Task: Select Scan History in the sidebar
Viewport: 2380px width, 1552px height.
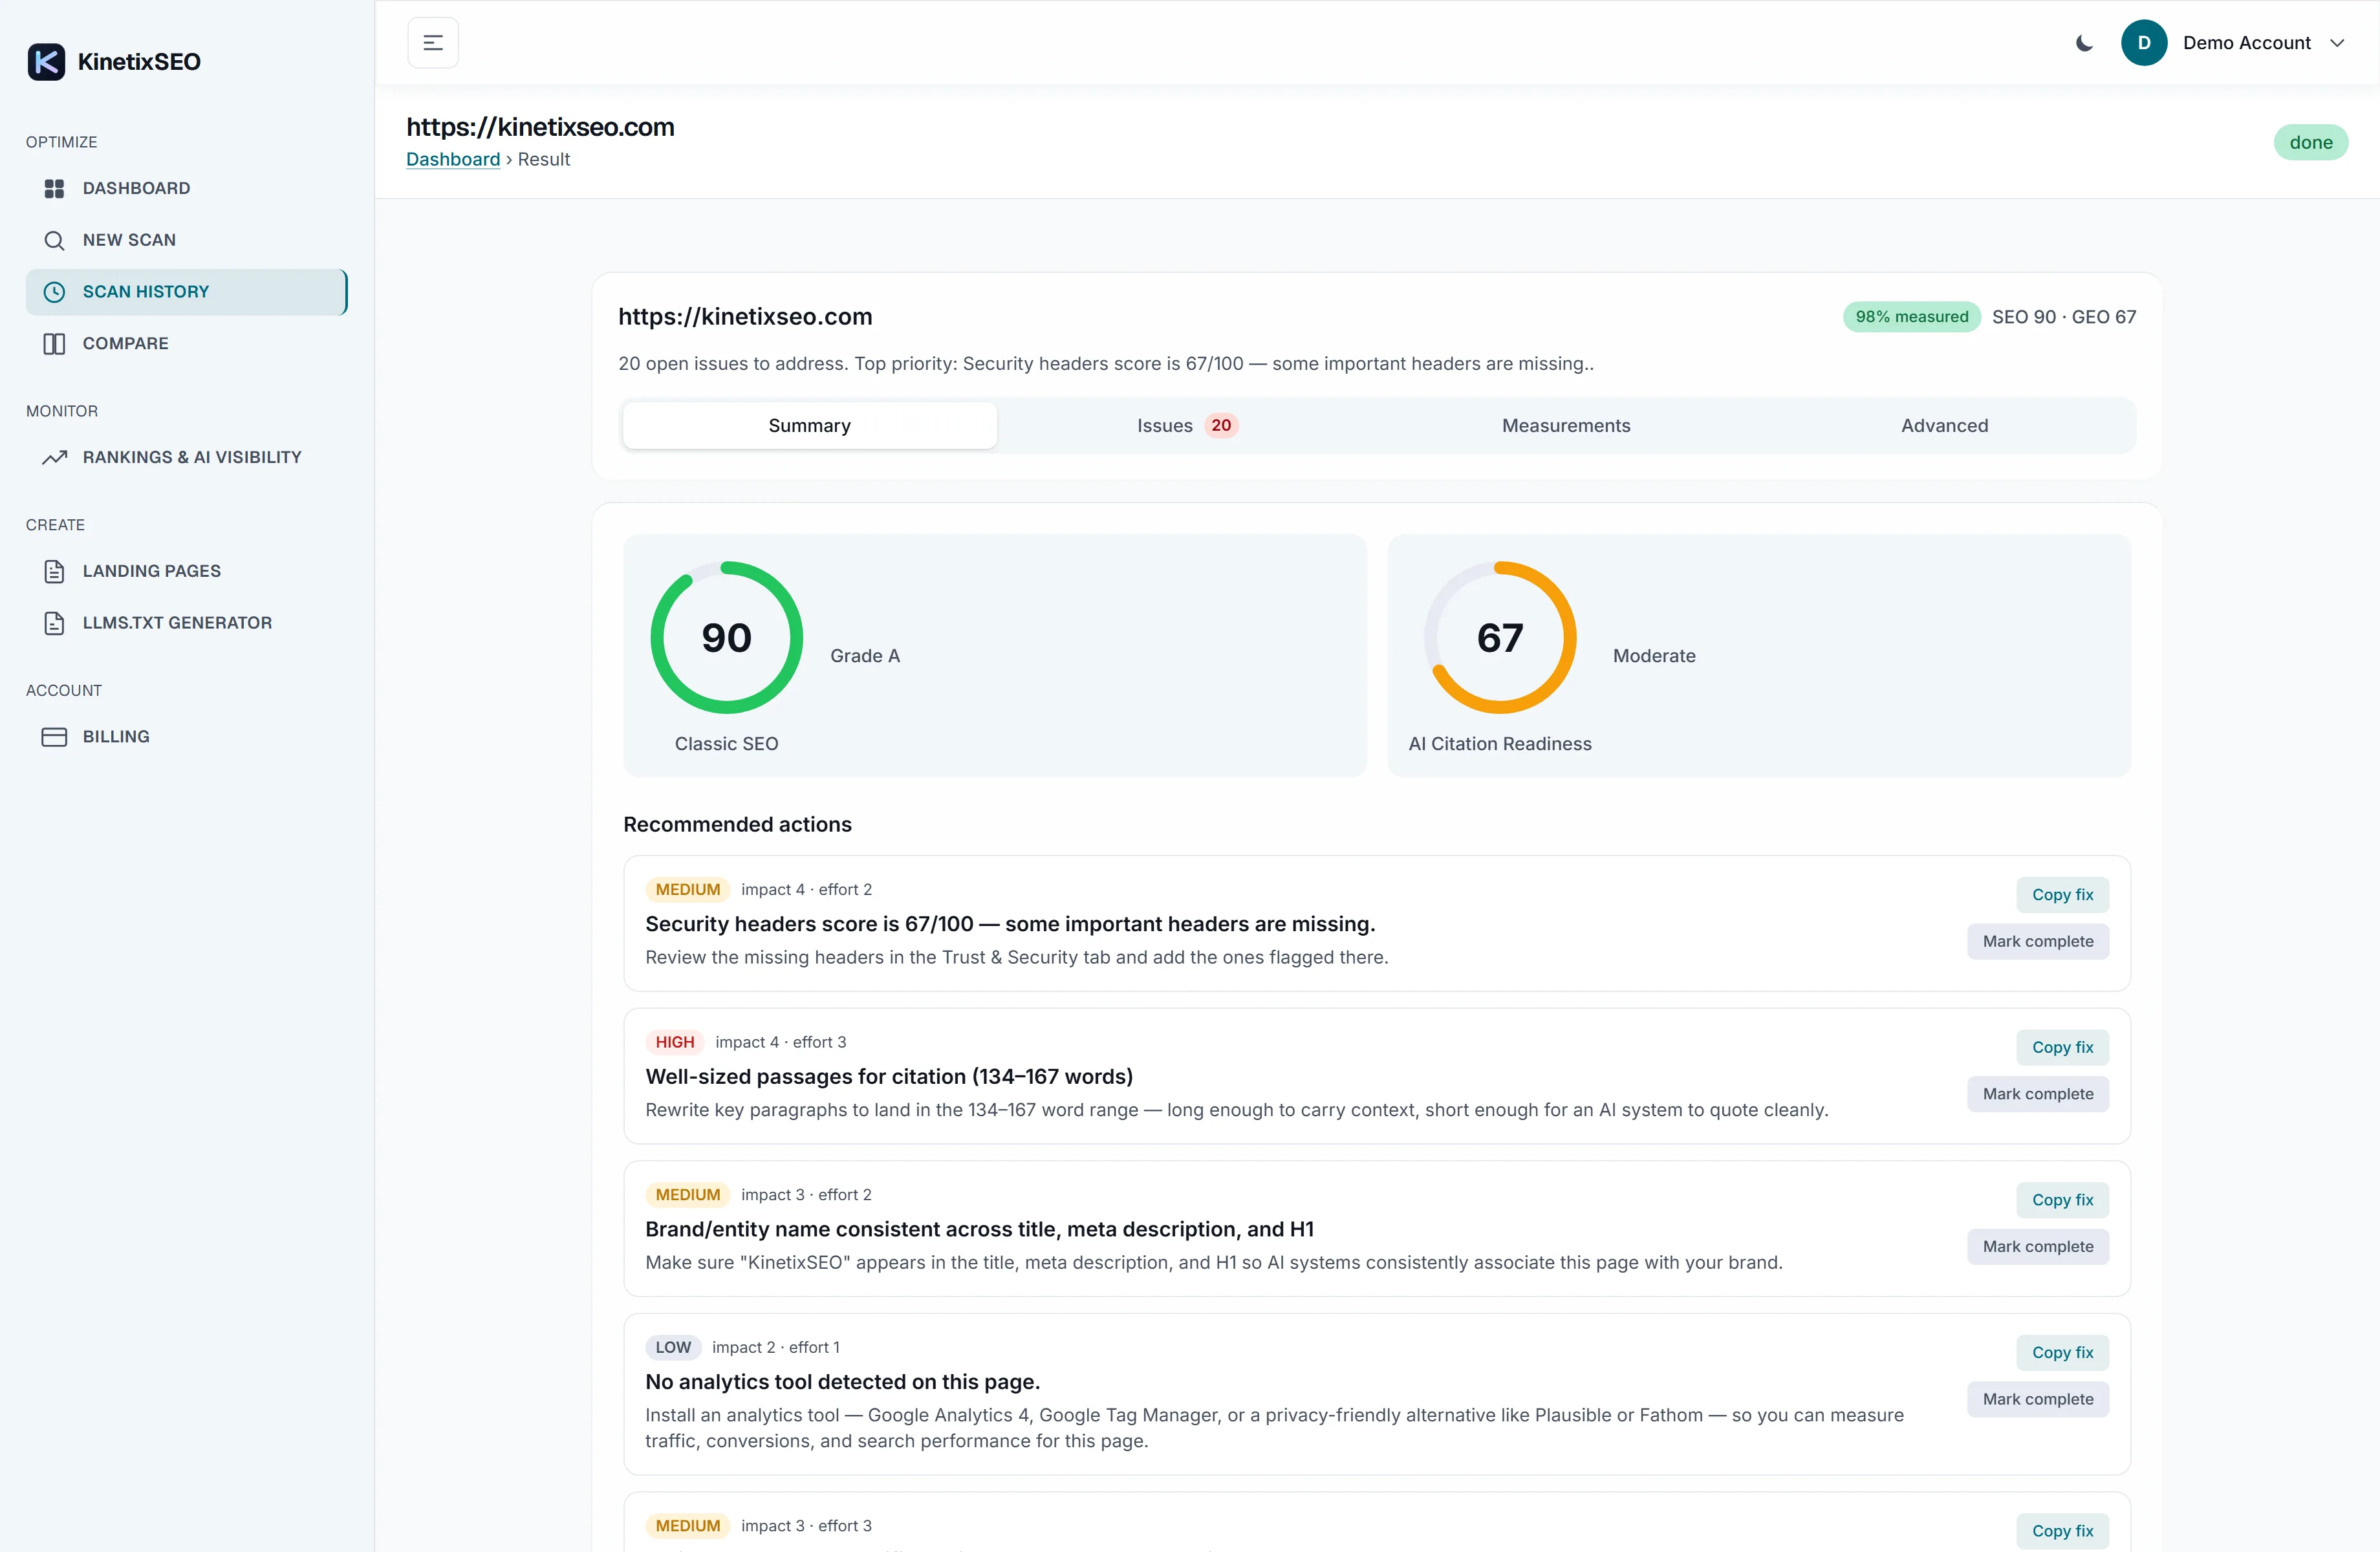Action: coord(186,292)
